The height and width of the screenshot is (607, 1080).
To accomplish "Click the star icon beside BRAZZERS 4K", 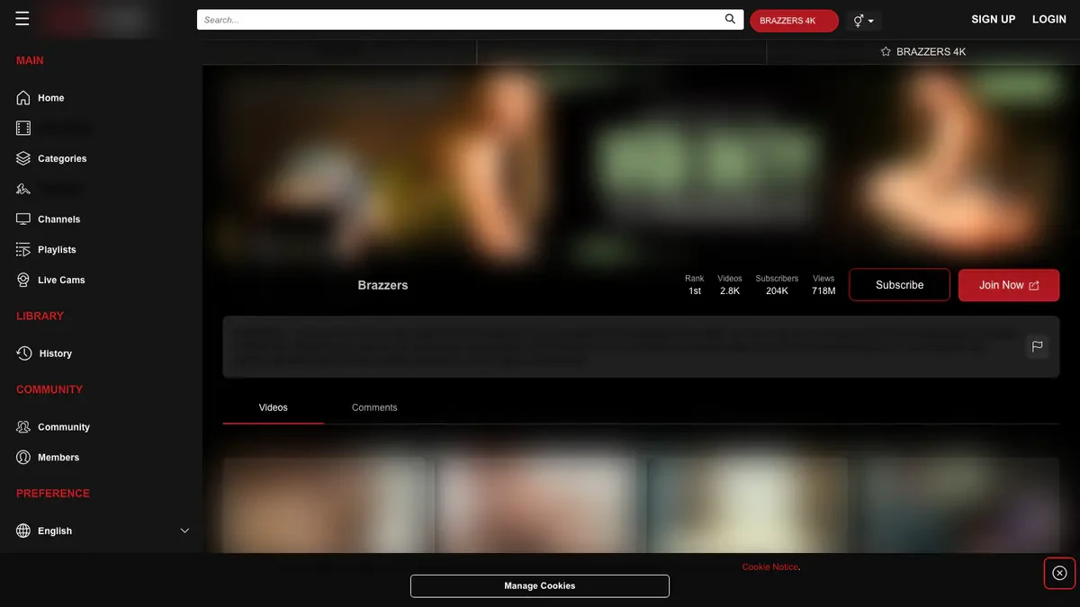I will pos(886,52).
